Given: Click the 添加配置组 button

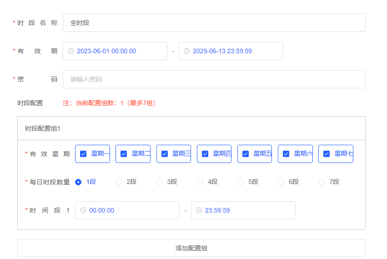Looking at the screenshot, I should tap(191, 248).
